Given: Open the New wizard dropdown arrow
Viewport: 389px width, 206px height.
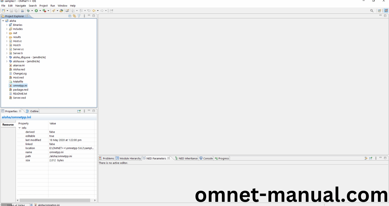Looking at the screenshot, I should tap(7, 11).
